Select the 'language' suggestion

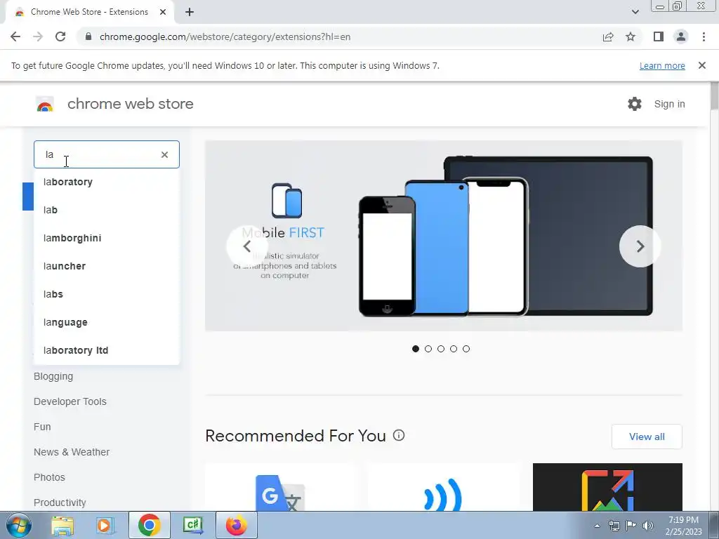[107, 322]
